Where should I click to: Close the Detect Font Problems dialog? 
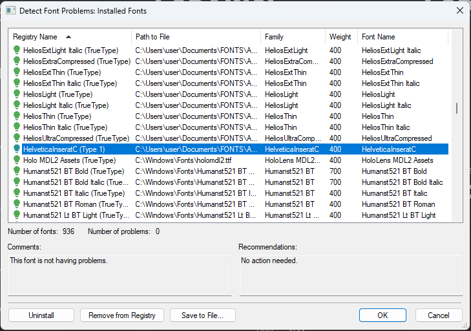(459, 10)
